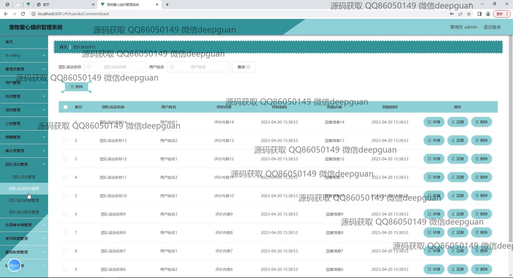The width and height of the screenshot is (513, 278).
Task: Focus the 用户姓名 search input
Action: click(x=198, y=67)
